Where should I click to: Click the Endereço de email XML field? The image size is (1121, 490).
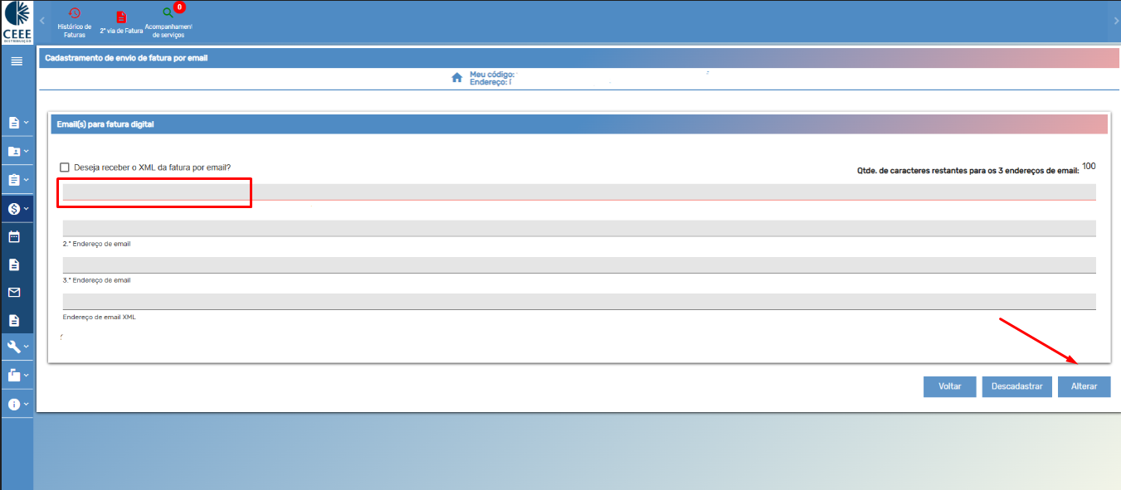coord(578,302)
